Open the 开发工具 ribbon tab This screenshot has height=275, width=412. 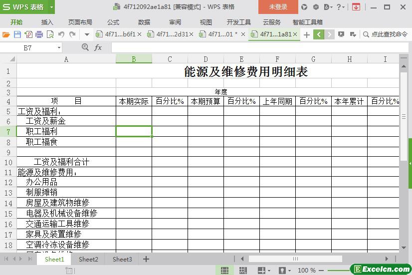click(x=239, y=22)
